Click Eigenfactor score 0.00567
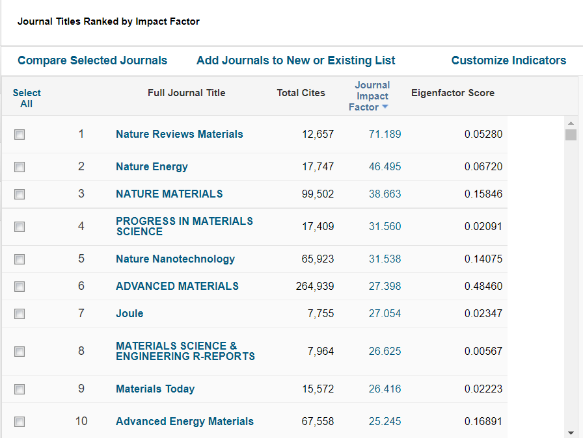The width and height of the screenshot is (583, 438). (x=483, y=351)
